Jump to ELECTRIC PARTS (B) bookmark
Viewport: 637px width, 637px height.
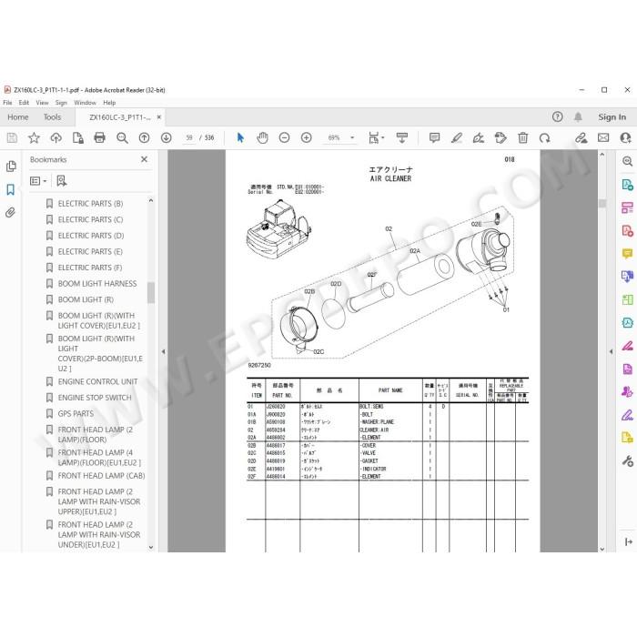[x=90, y=204]
